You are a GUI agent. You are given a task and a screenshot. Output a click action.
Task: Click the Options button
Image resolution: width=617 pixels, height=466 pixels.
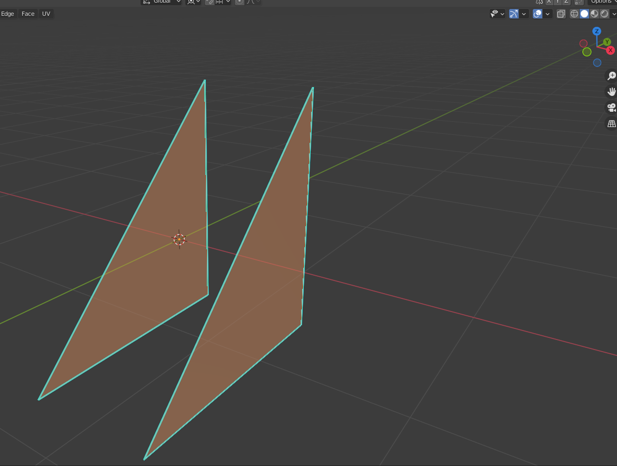[x=601, y=2]
